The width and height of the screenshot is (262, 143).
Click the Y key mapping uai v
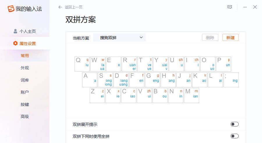161,64
